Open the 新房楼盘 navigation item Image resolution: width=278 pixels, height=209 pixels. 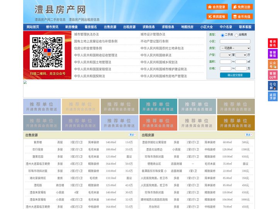point(71,27)
